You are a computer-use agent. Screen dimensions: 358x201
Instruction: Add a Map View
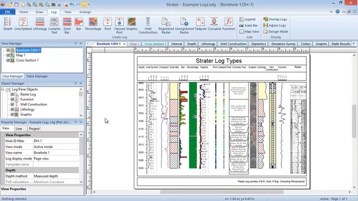[x=249, y=32]
